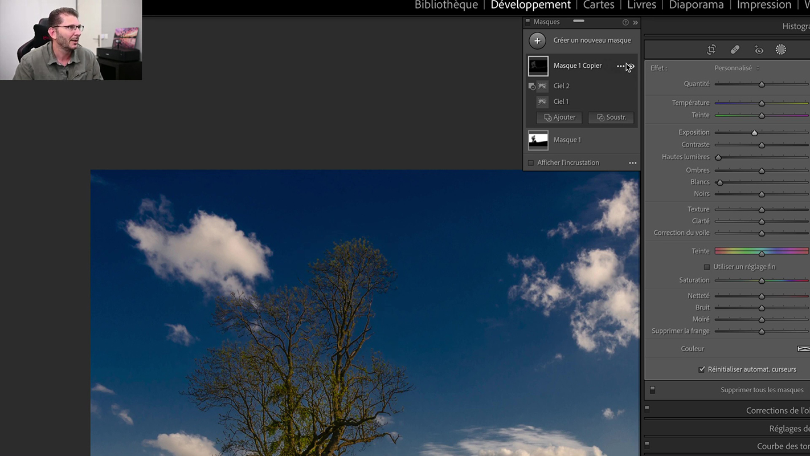810x456 pixels.
Task: Click the Ciel 1 sky mask icon
Action: pyautogui.click(x=542, y=101)
